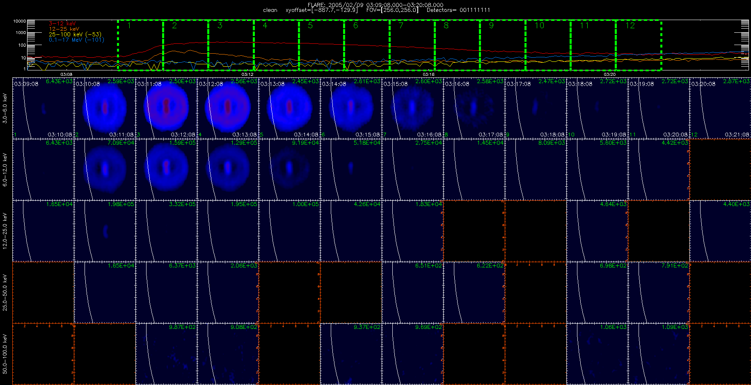Select interval 10 label in the light curve

tap(539, 26)
